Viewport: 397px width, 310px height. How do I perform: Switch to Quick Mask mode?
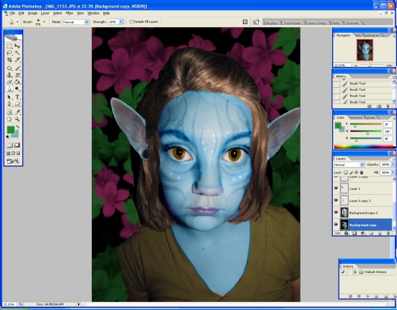pyautogui.click(x=17, y=145)
